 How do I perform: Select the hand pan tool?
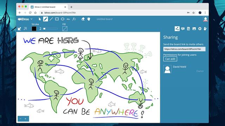point(89,19)
